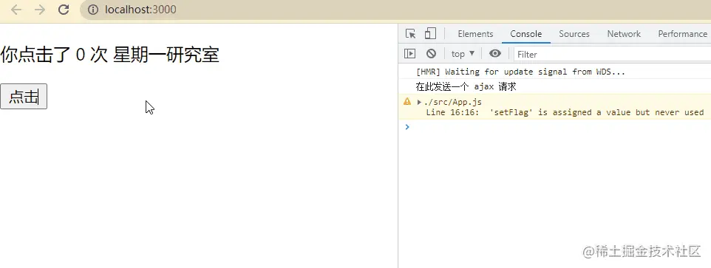
Task: Switch to the Performance tab
Action: click(682, 34)
